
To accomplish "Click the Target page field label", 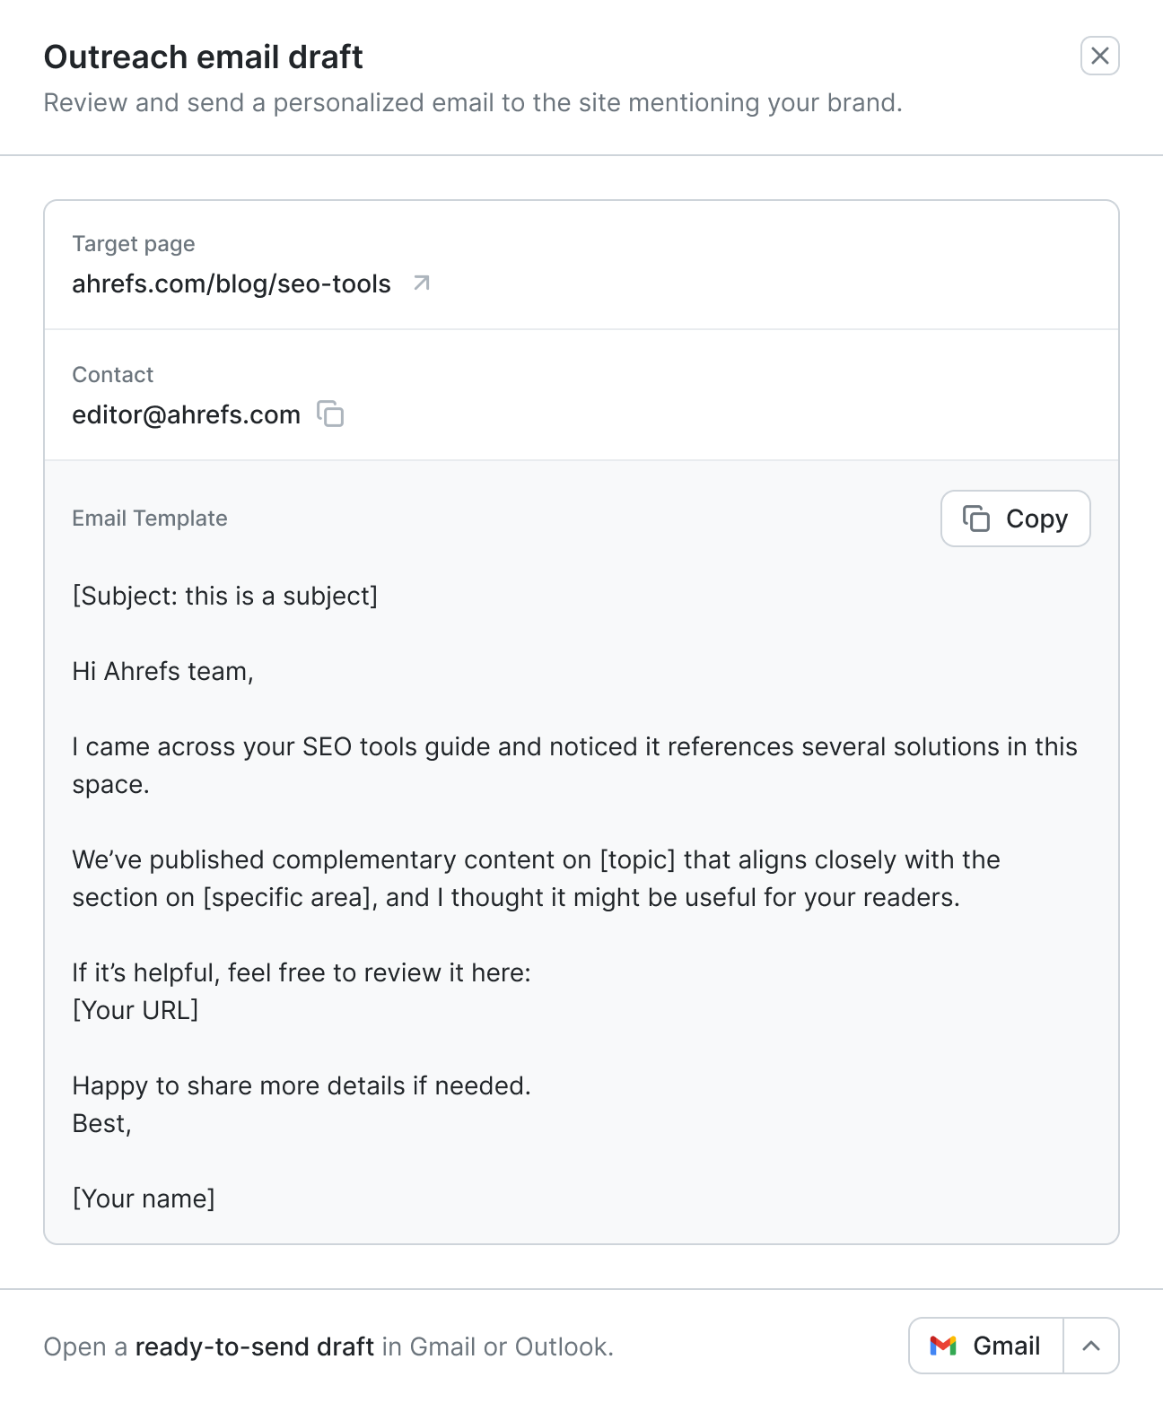I will (x=134, y=244).
